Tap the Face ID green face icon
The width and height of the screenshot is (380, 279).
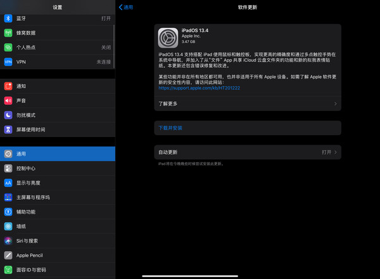(x=8, y=269)
